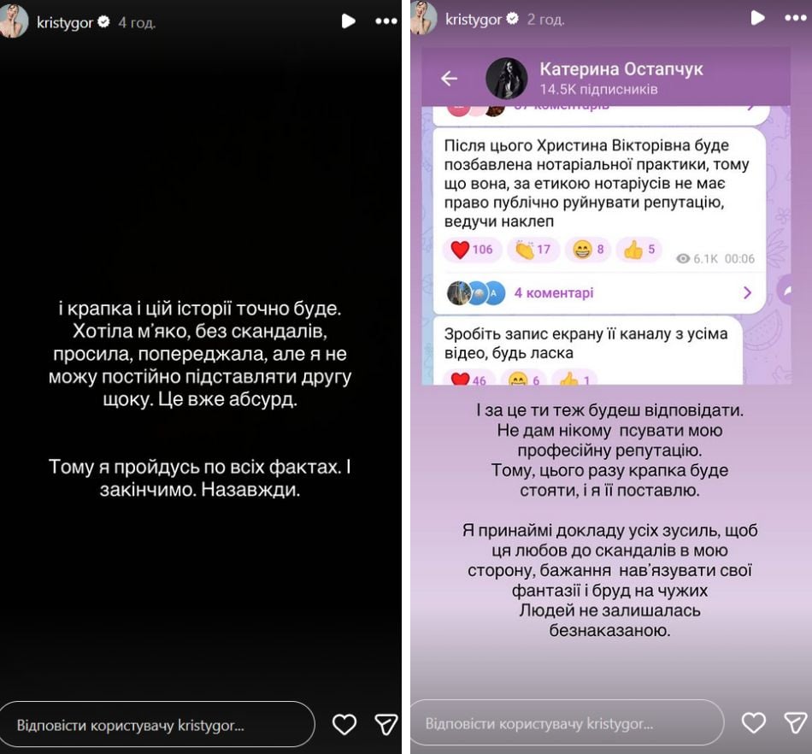Image resolution: width=812 pixels, height=754 pixels.
Task: Open the three-dot menu on the left story
Action: point(386,21)
